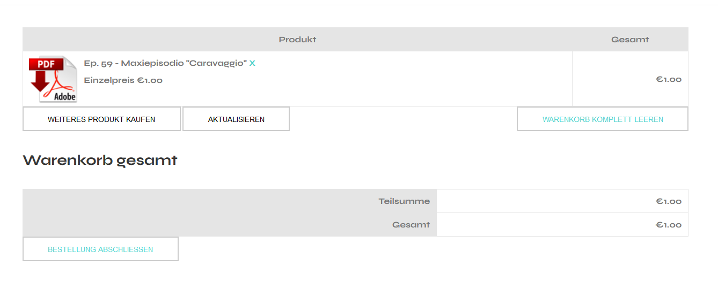Remove Caravaggio episode with the X
Viewport: 718px width, 281px height.
click(252, 63)
